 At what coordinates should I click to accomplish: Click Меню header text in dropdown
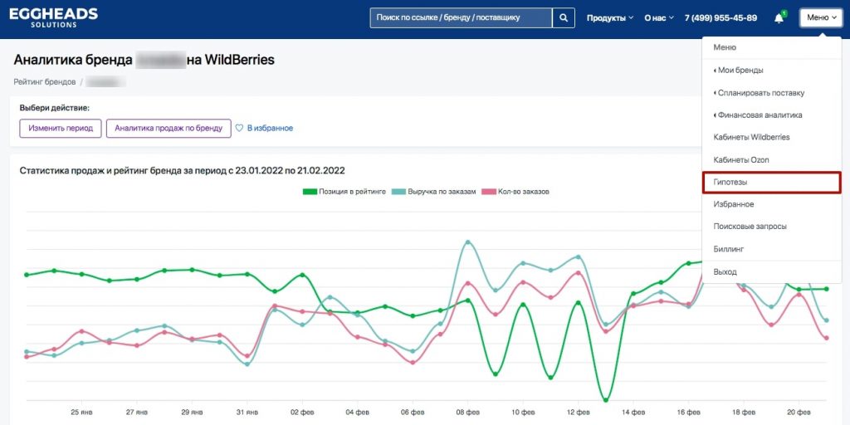pos(725,47)
